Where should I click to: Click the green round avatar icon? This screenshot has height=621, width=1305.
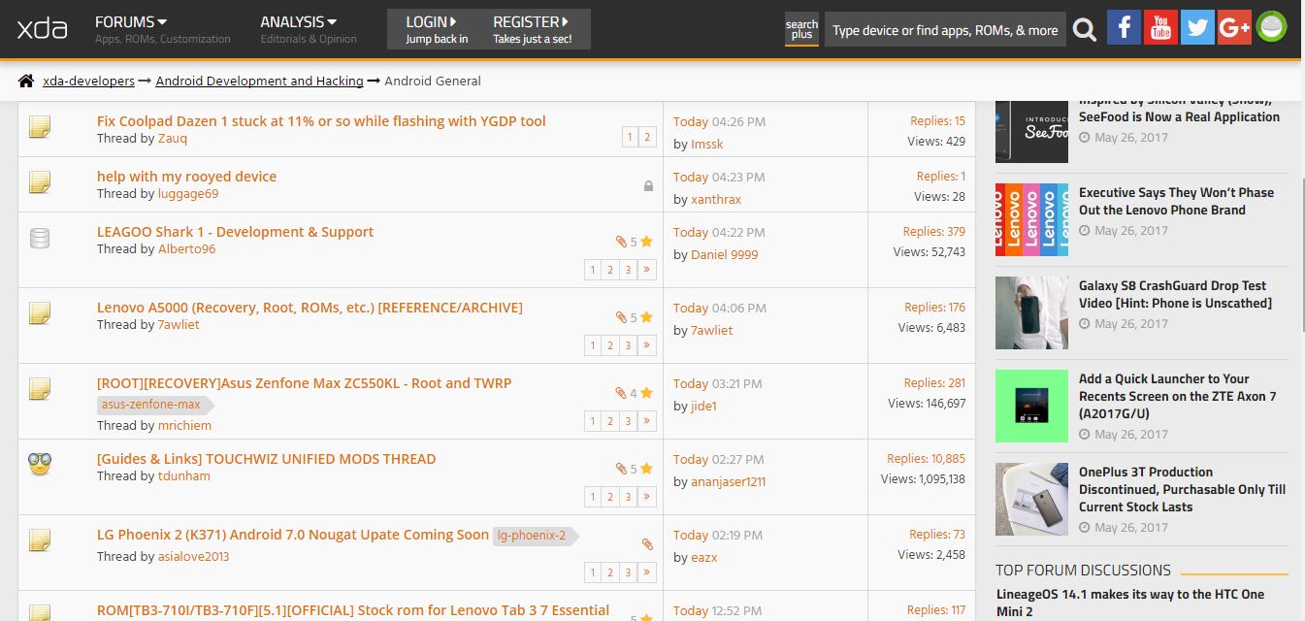coord(1271,27)
